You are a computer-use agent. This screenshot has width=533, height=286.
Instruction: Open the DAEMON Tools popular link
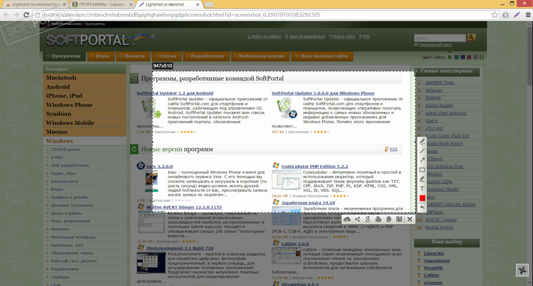coord(440,82)
